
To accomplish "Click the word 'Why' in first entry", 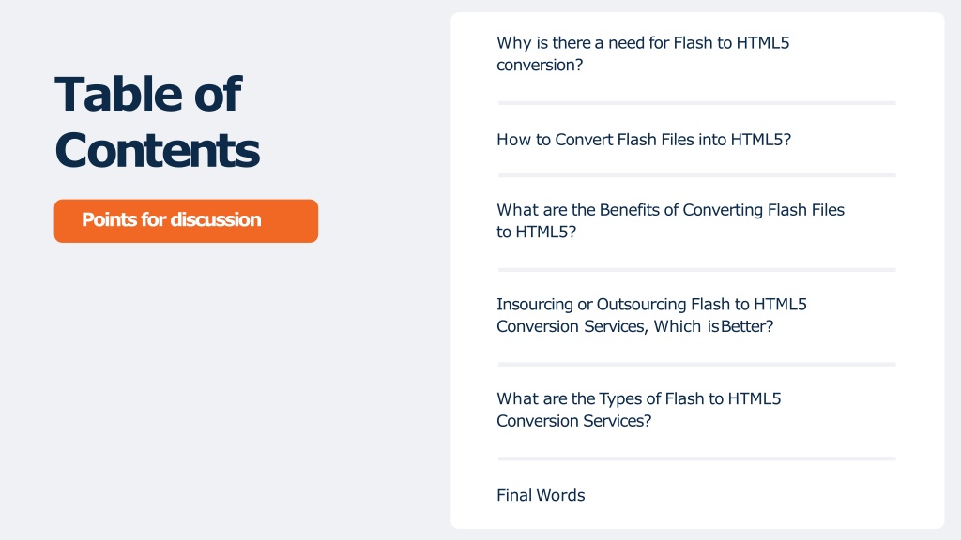I will pos(513,43).
